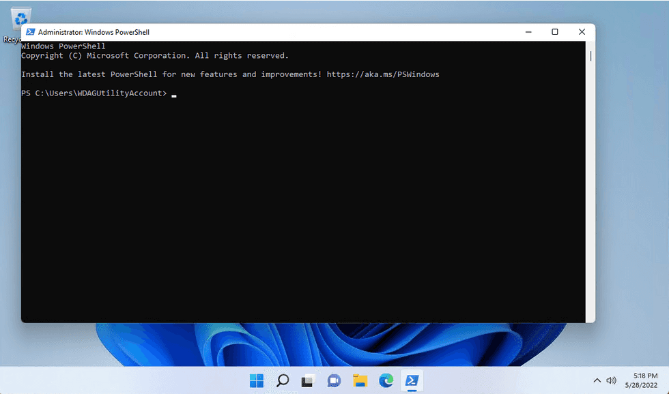Close the Administrator PowerShell window
This screenshot has width=669, height=394.
(x=582, y=32)
